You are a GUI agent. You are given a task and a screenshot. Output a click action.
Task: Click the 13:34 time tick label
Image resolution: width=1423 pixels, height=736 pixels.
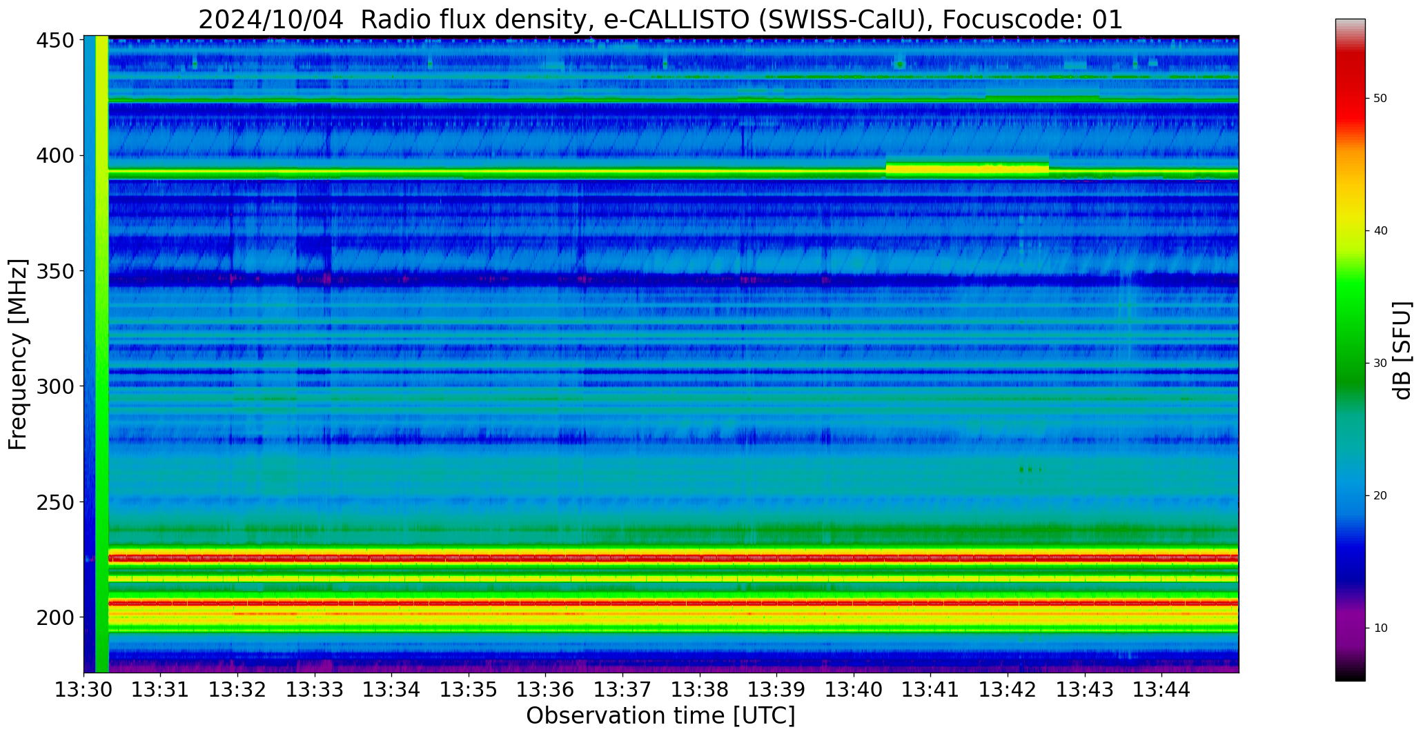392,689
